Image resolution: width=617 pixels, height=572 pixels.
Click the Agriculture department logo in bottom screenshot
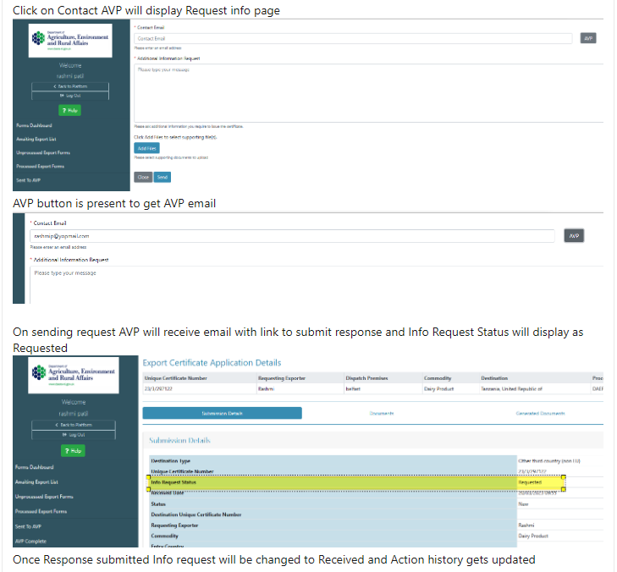(x=69, y=371)
